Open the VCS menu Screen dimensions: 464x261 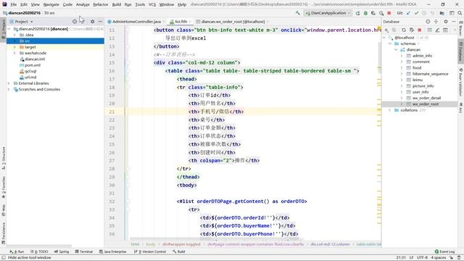pos(152,4)
